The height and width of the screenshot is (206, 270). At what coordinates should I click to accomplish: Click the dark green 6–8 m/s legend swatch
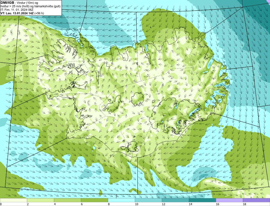point(94,200)
